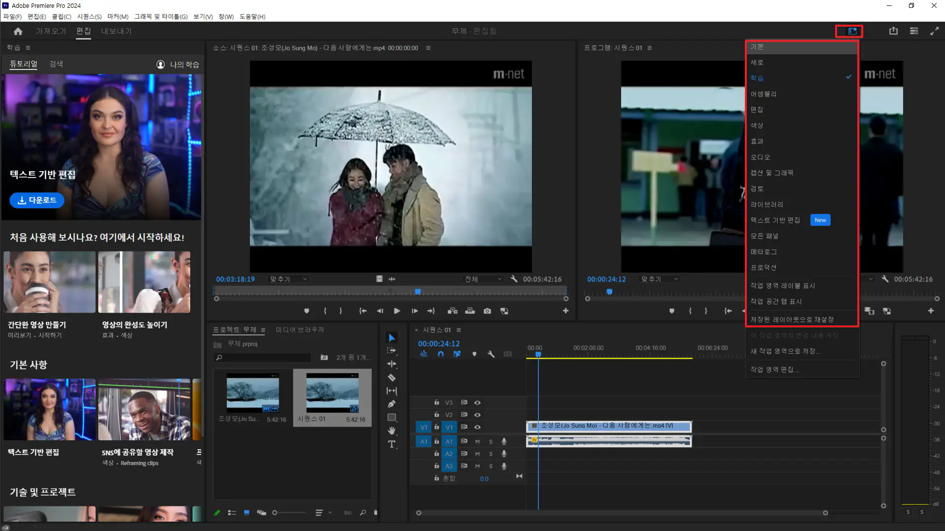Switch to the '검색' tab in Learn panel
Screen dimensions: 945x531
[x=56, y=64]
